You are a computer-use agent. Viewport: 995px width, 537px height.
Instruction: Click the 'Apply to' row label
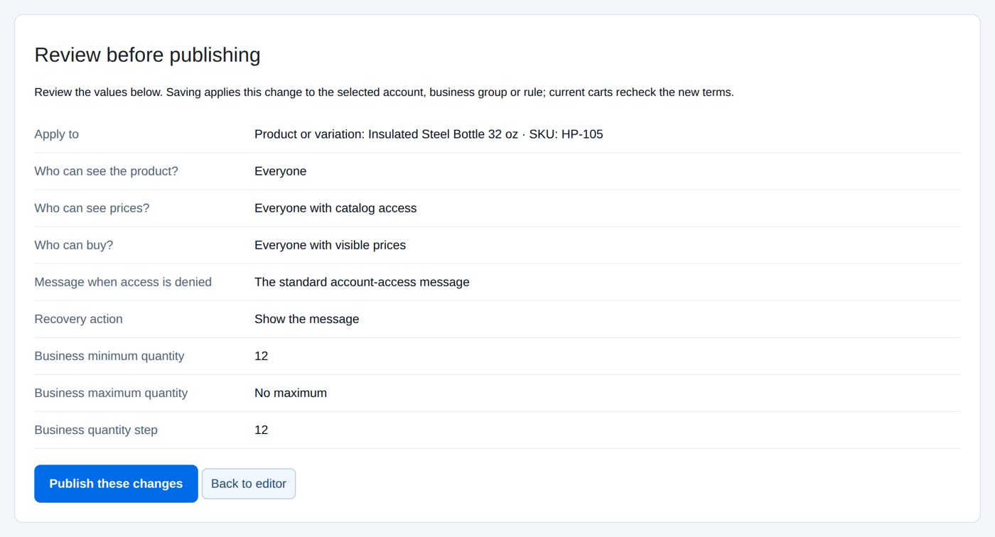[57, 134]
